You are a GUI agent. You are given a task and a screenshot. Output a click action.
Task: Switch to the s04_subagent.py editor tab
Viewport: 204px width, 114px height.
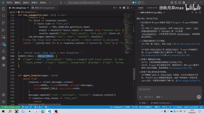pos(19,8)
